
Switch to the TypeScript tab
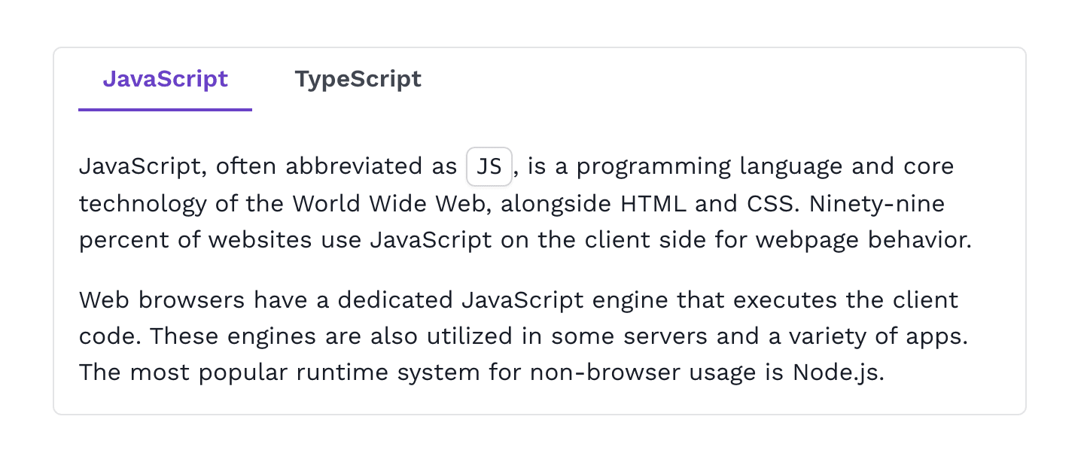tap(358, 79)
